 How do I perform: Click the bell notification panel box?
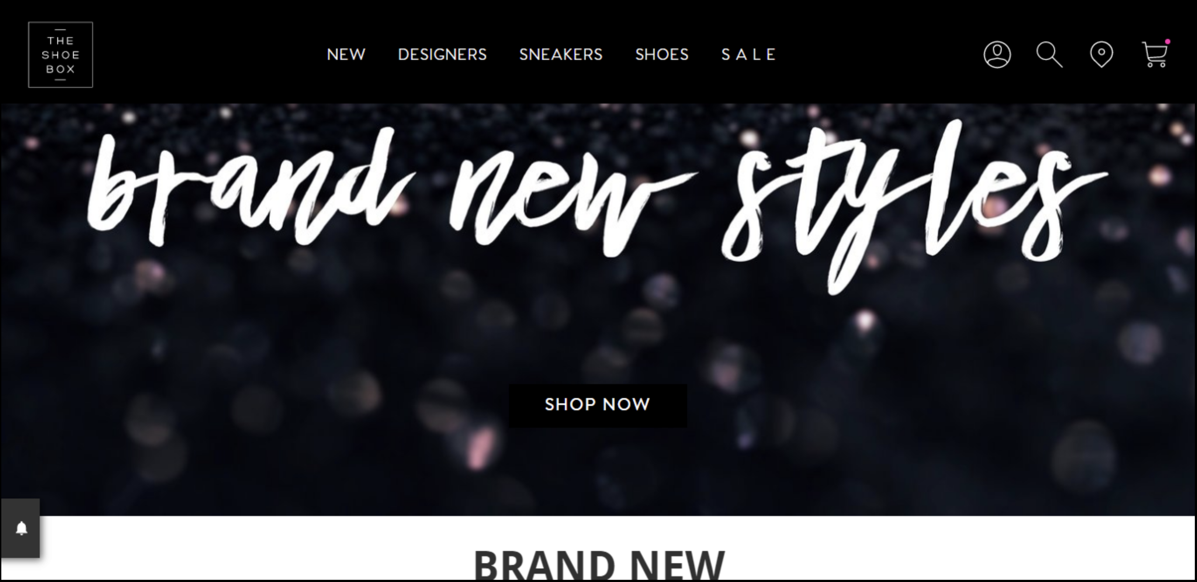coord(20,528)
